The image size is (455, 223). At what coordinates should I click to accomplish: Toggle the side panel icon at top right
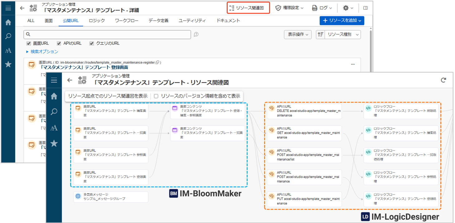pos(365,8)
